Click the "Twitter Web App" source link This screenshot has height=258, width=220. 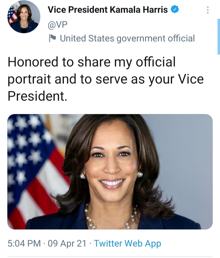[x=127, y=243]
